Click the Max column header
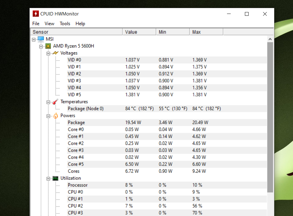The width and height of the screenshot is (293, 216). [x=206, y=32]
